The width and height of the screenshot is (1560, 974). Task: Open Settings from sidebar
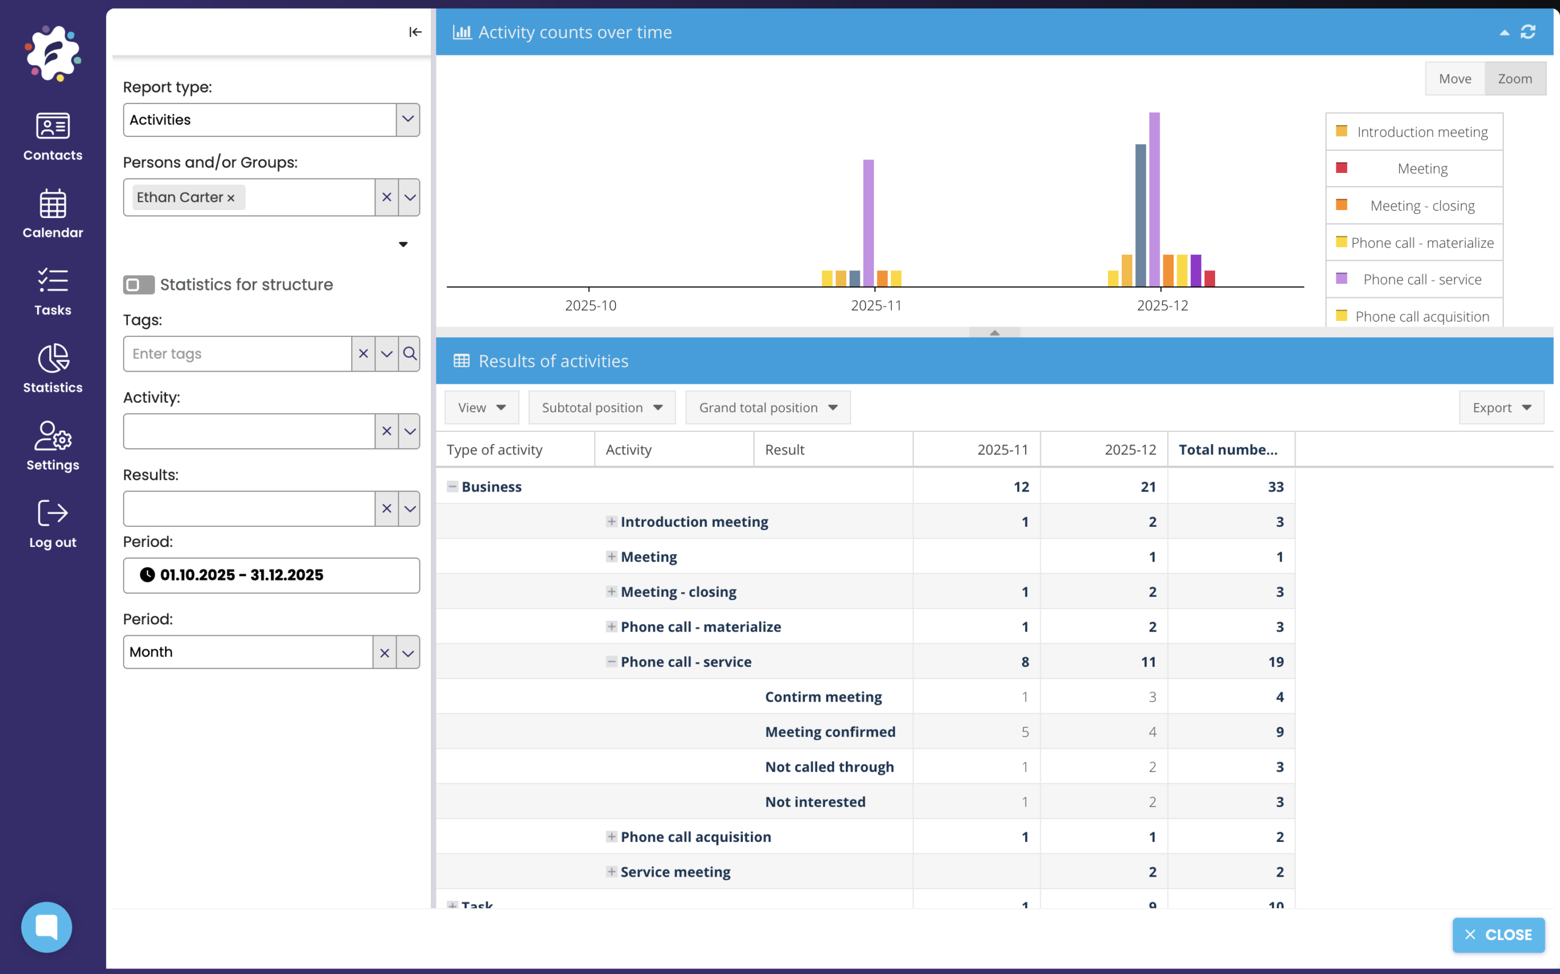[x=53, y=446]
